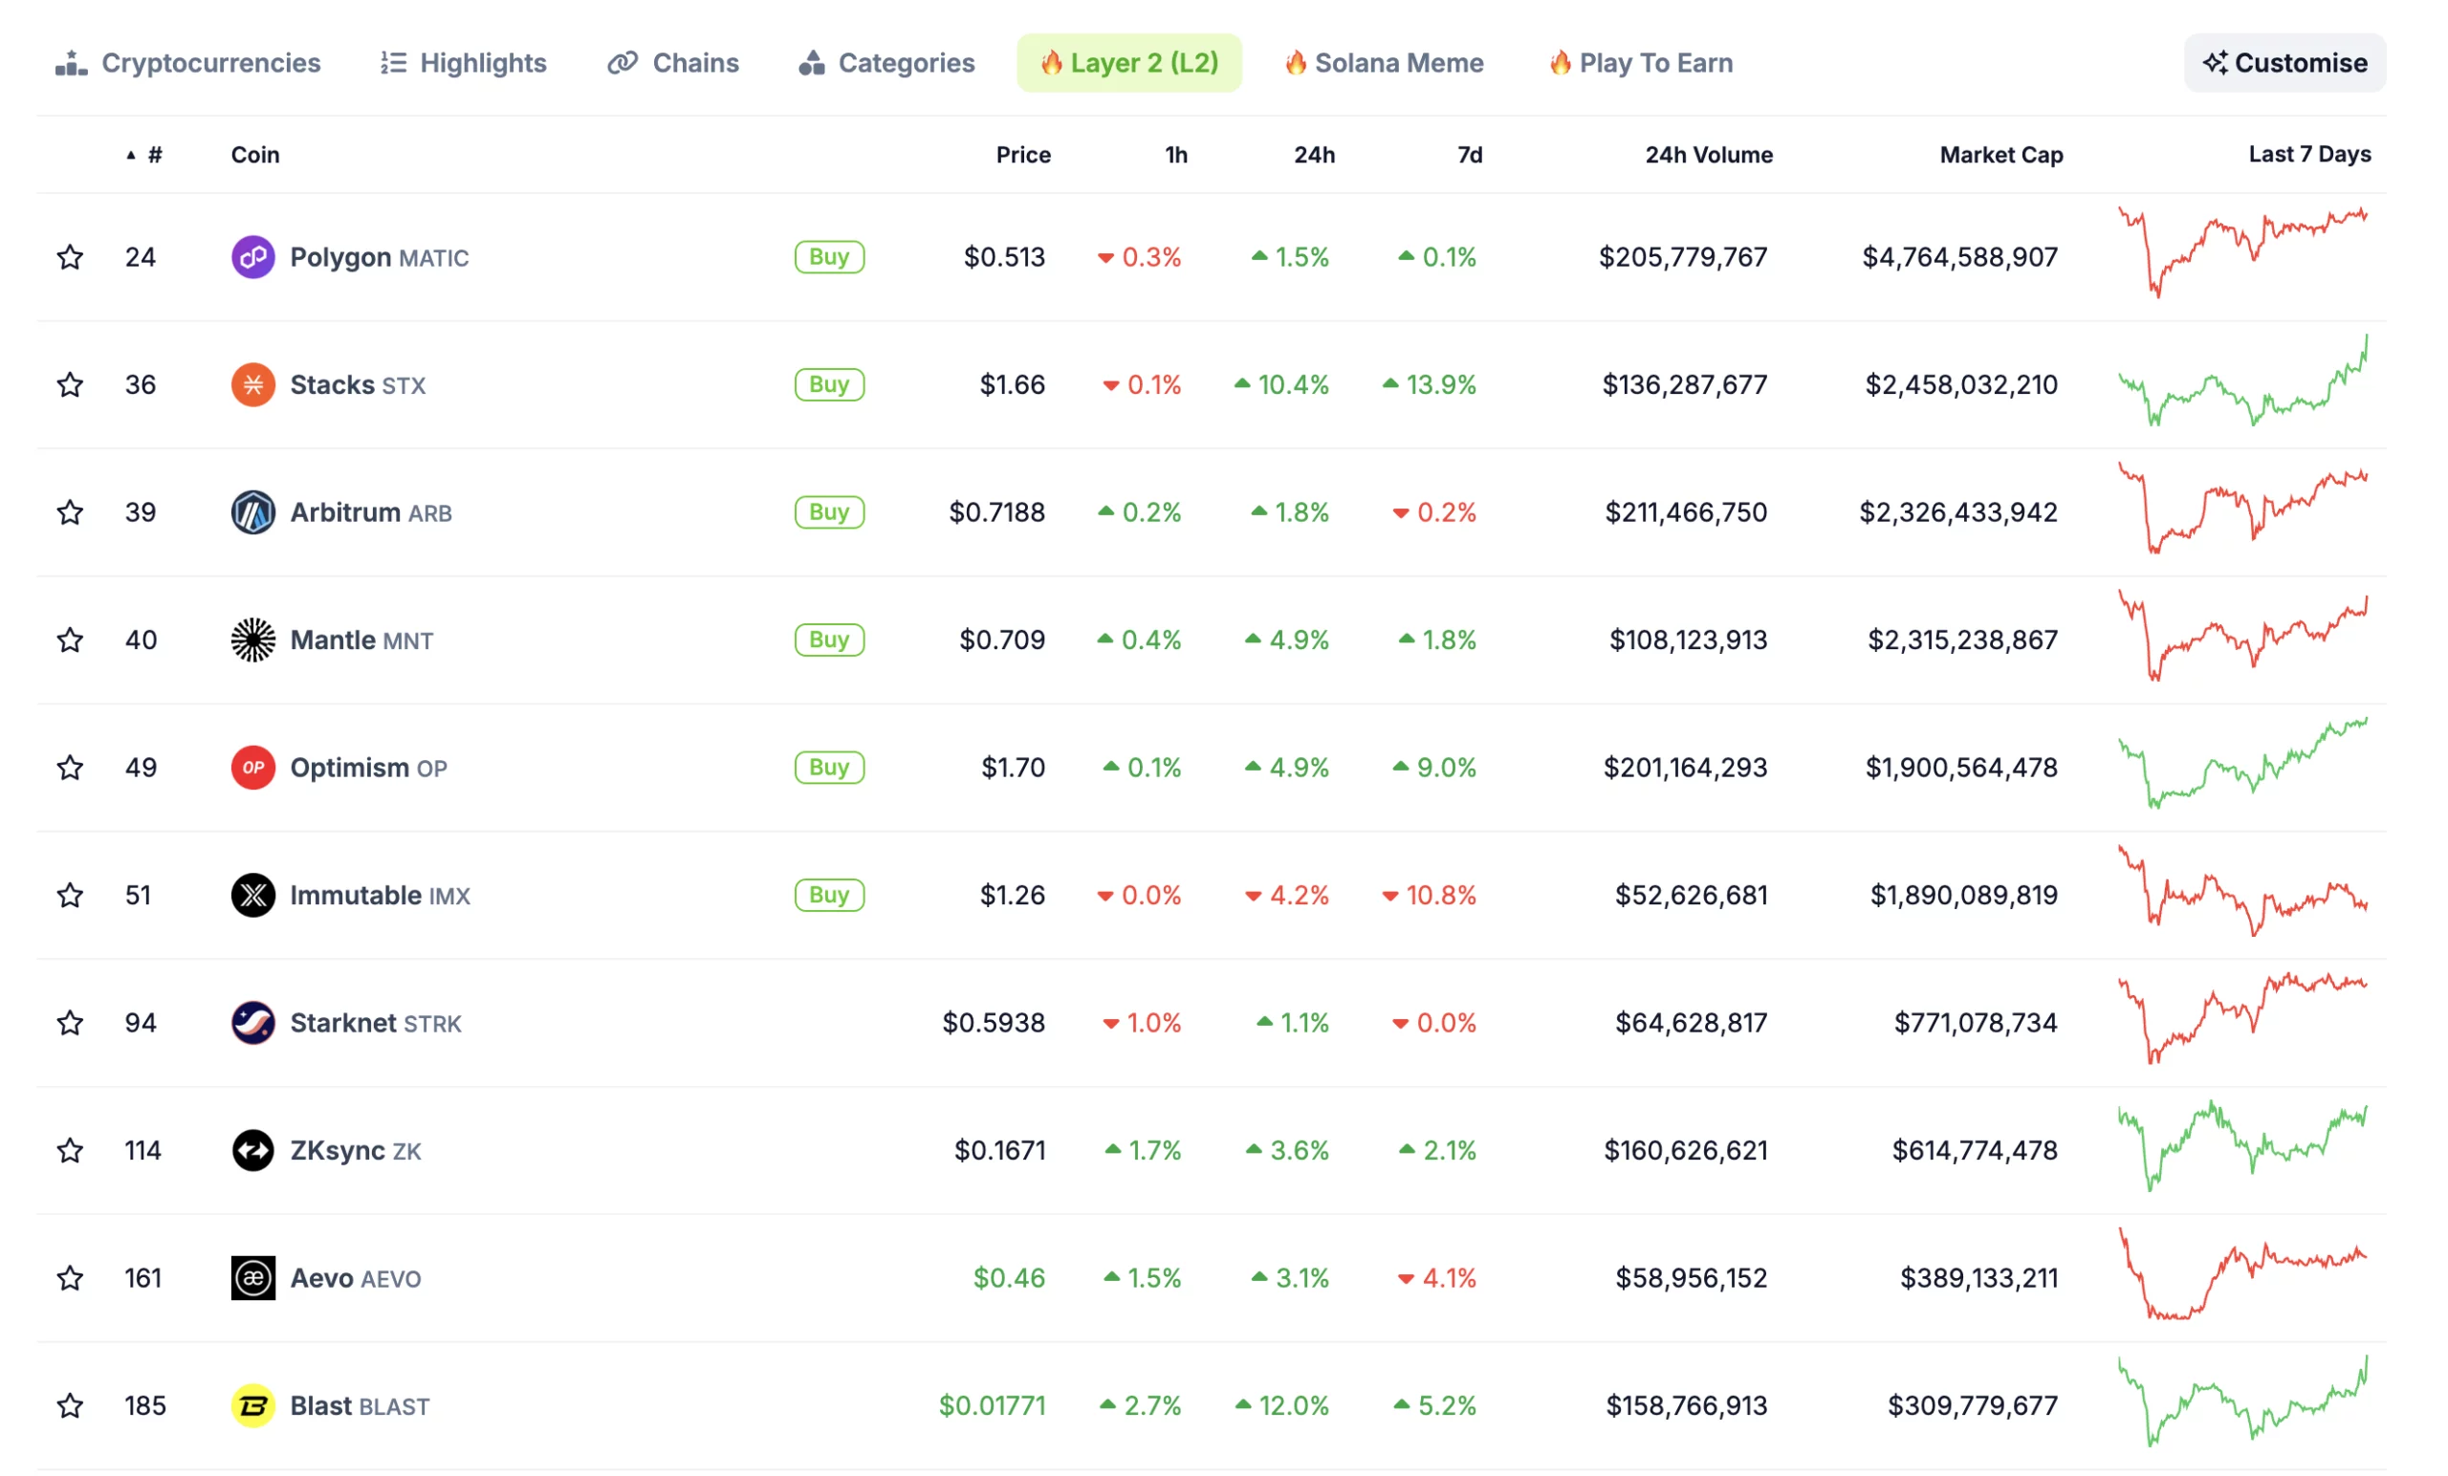
Task: Click Buy button for Immutable
Action: (830, 895)
